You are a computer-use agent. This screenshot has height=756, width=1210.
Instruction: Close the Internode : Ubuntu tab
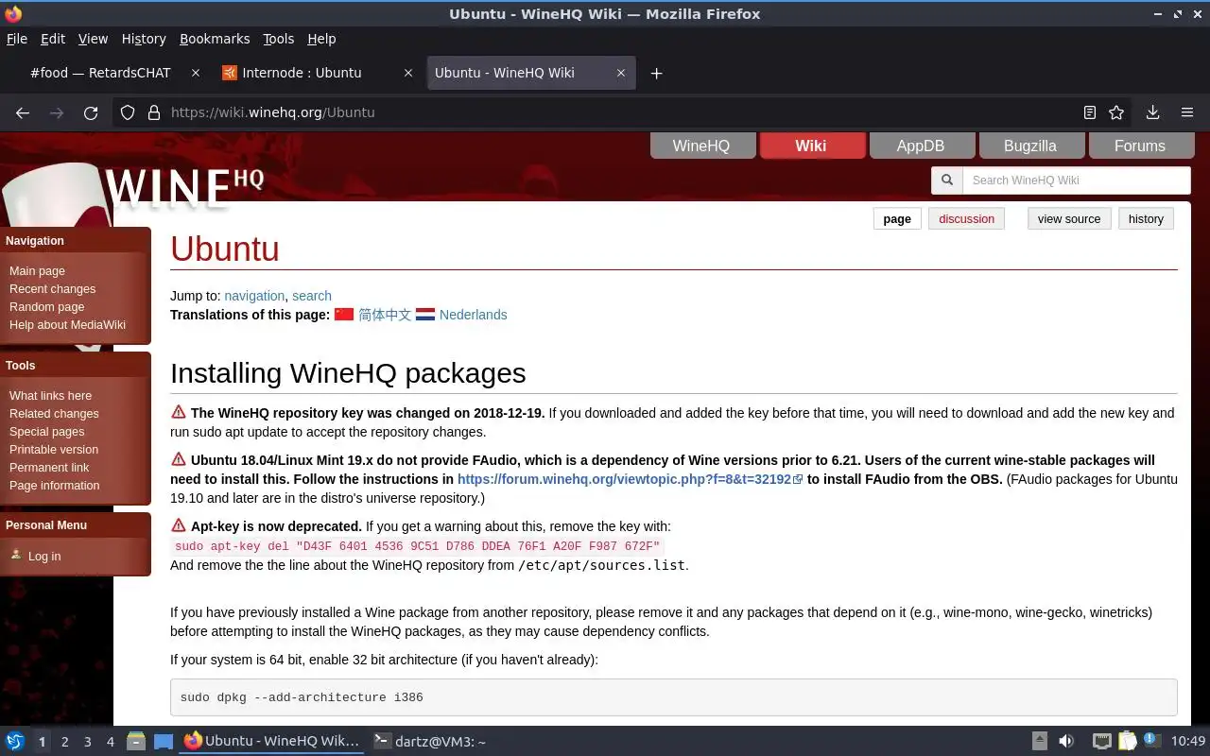coord(408,73)
